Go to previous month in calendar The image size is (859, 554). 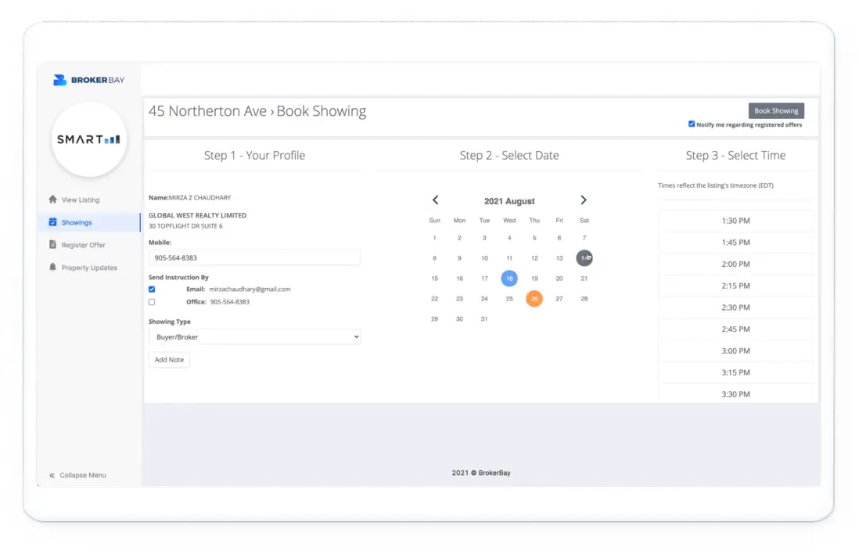point(436,200)
